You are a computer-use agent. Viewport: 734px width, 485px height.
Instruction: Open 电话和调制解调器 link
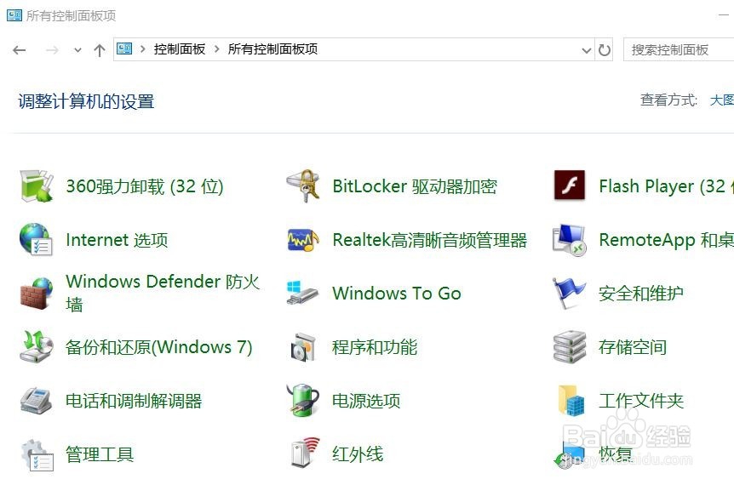coord(134,401)
